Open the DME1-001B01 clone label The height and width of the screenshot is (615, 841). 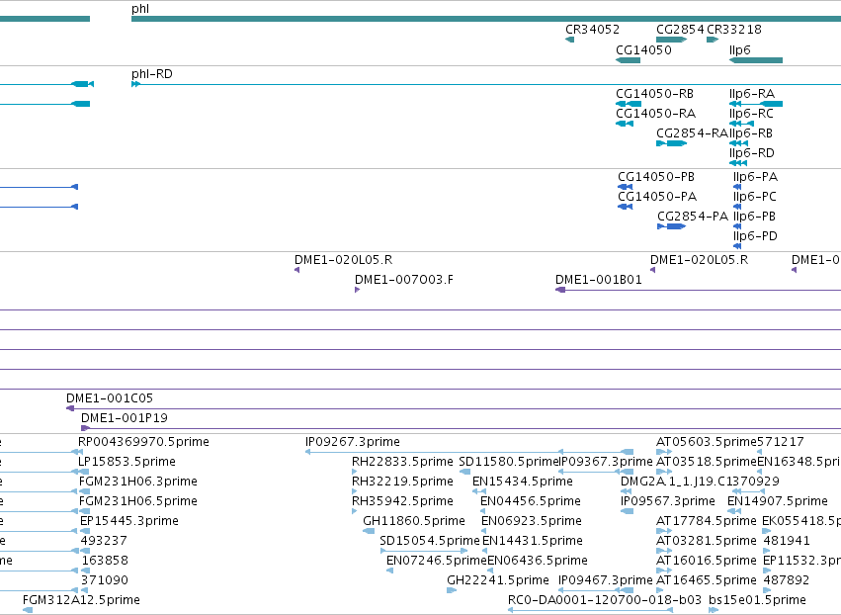point(599,280)
